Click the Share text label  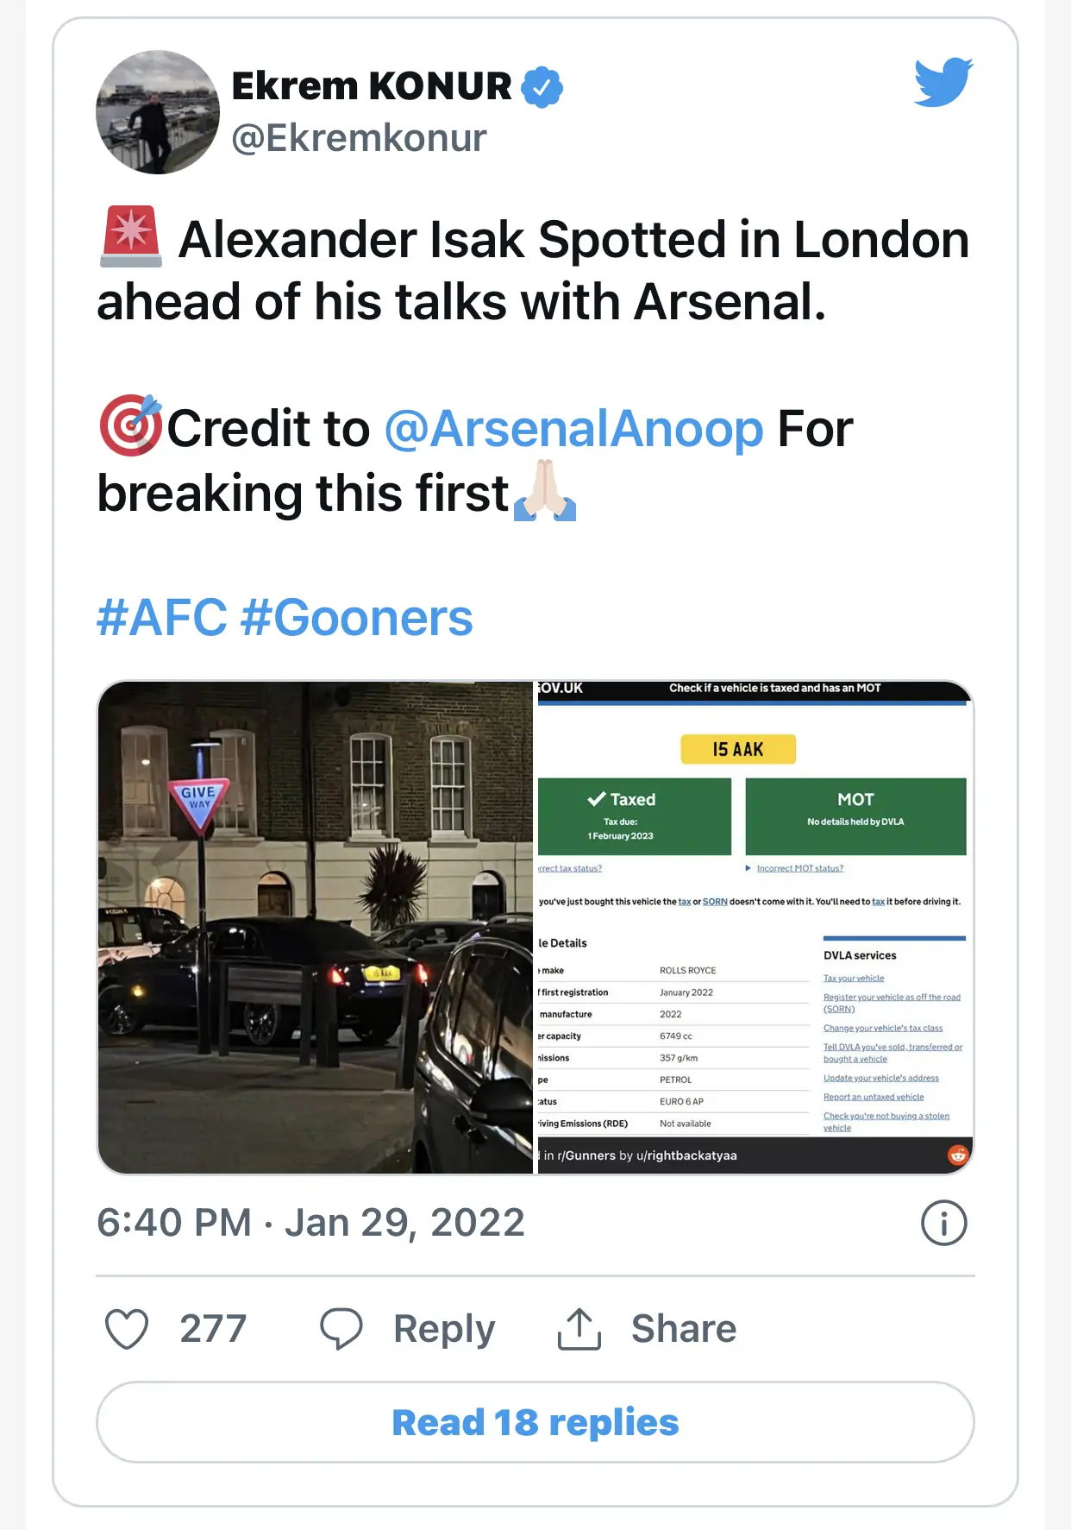tap(684, 1328)
